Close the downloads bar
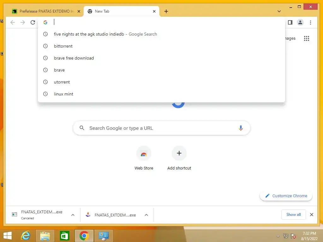Image resolution: width=323 pixels, height=242 pixels. 311,215
